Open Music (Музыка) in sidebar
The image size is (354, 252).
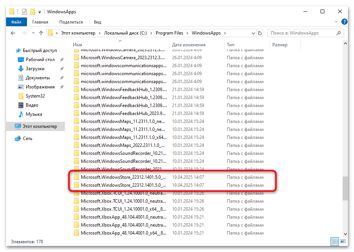point(30,114)
